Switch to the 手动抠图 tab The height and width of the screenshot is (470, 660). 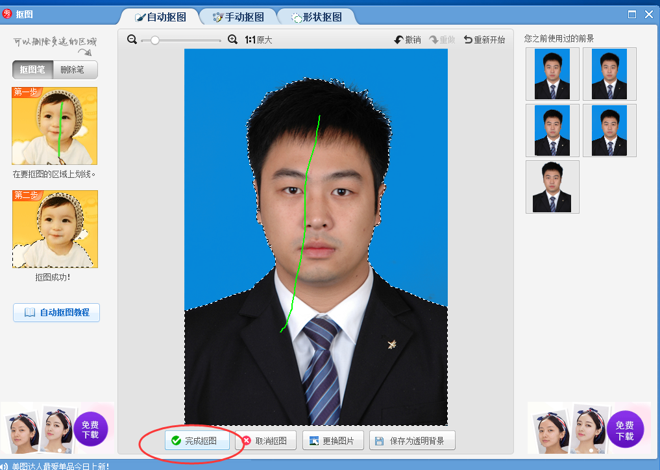[x=238, y=17]
